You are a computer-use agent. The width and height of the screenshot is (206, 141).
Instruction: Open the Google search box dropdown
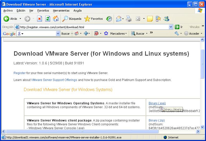point(58,34)
